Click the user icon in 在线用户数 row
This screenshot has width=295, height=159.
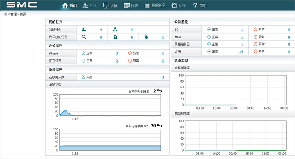83,77
